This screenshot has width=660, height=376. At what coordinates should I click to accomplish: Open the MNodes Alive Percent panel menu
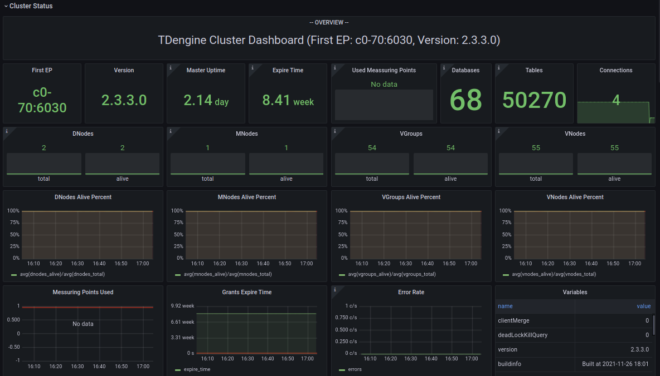pos(247,197)
